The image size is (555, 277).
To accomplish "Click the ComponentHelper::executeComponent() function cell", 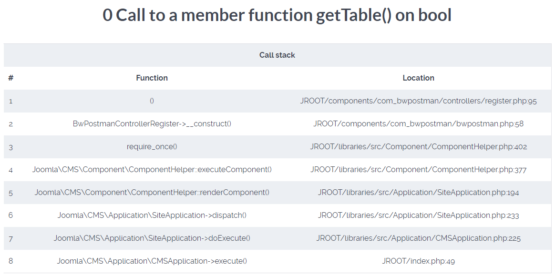I will click(152, 170).
